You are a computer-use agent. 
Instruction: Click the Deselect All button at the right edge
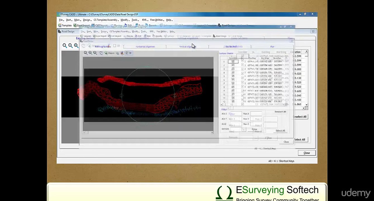tap(300, 117)
